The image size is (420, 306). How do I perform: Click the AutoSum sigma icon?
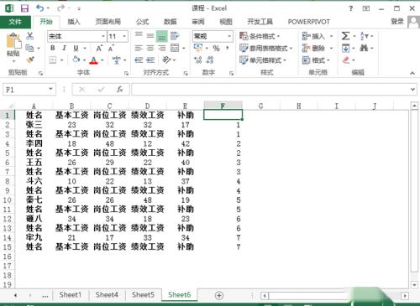(345, 36)
